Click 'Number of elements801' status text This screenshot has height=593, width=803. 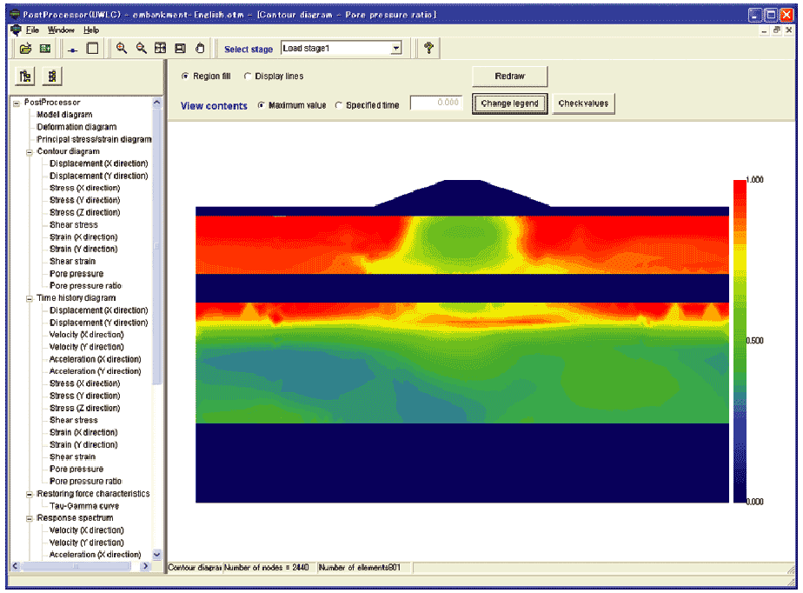point(359,568)
